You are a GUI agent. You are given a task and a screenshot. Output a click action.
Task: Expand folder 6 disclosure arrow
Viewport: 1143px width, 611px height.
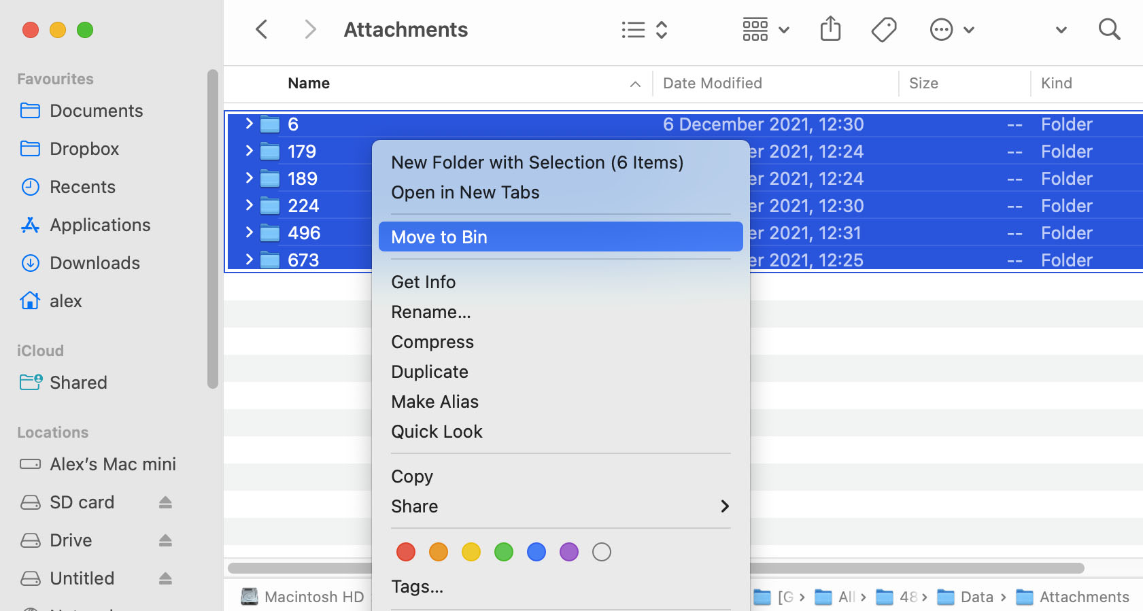click(249, 124)
